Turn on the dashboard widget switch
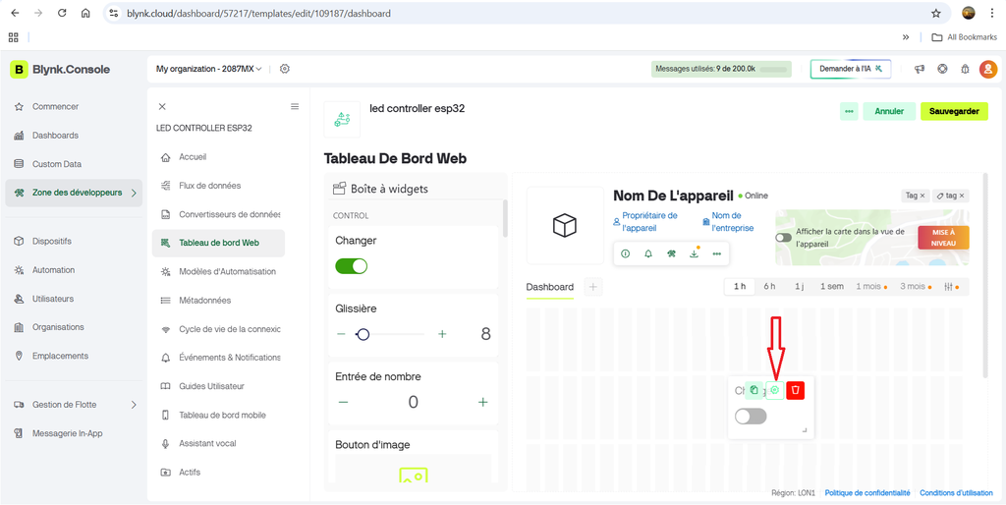 [751, 417]
